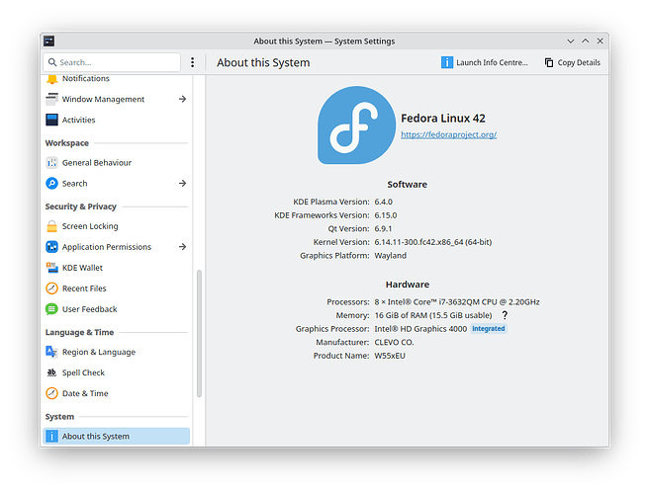Open Region & Language settings

pyautogui.click(x=117, y=352)
